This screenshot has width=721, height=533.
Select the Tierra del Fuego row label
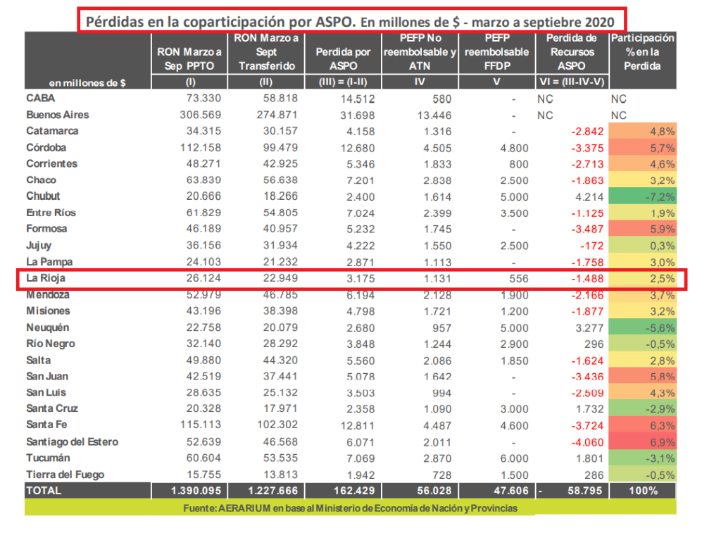tap(65, 475)
